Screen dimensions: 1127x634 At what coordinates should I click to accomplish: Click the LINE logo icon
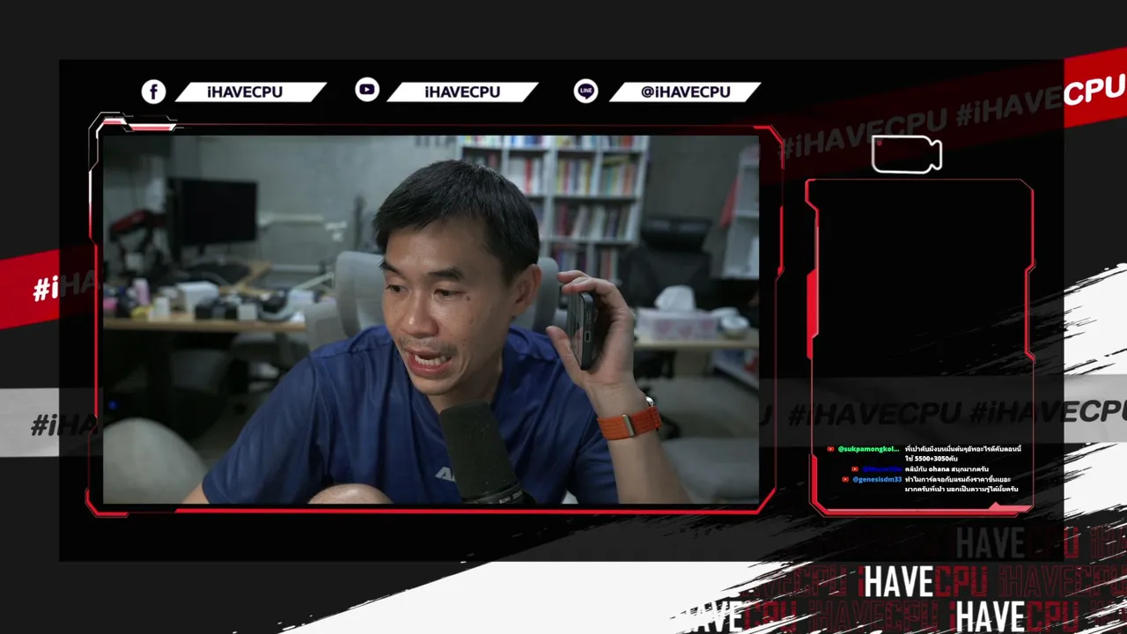click(586, 91)
